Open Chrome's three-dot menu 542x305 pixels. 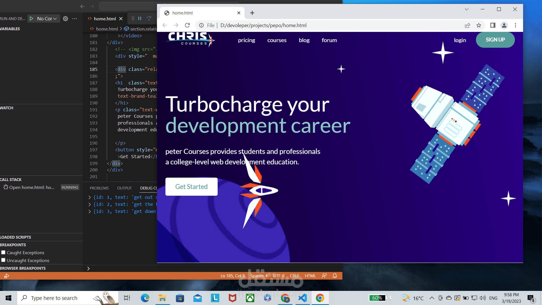click(515, 25)
